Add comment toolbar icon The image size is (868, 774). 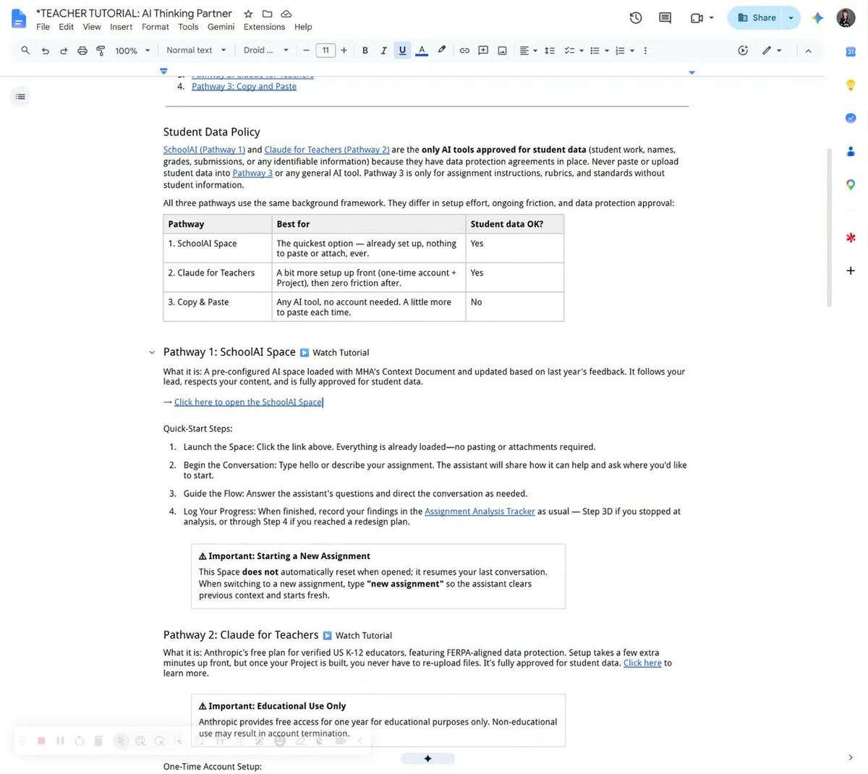tap(483, 51)
